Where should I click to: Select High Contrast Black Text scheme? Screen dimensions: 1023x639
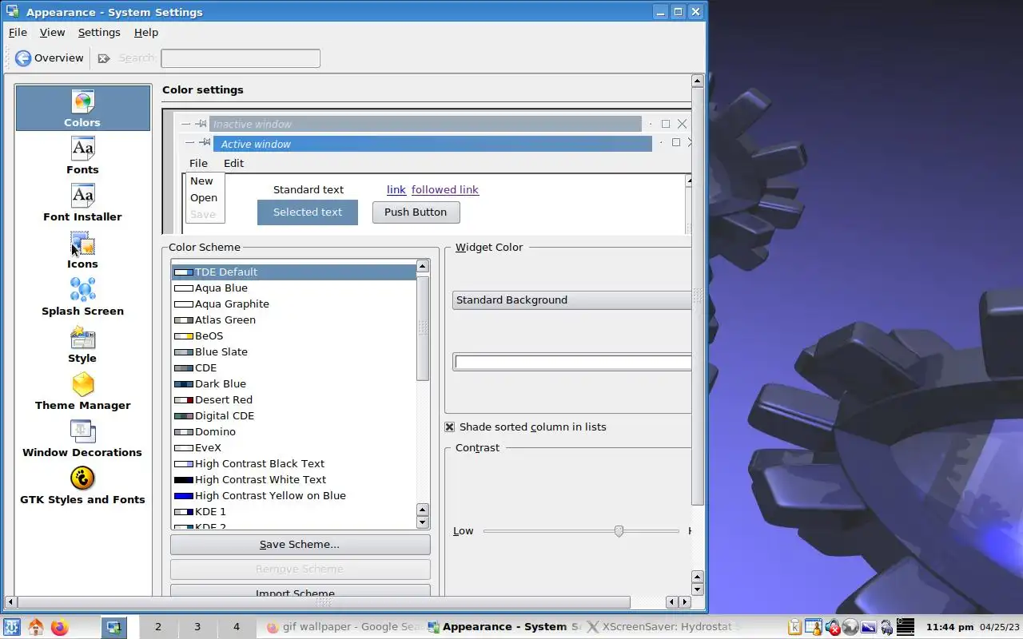[x=293, y=464]
